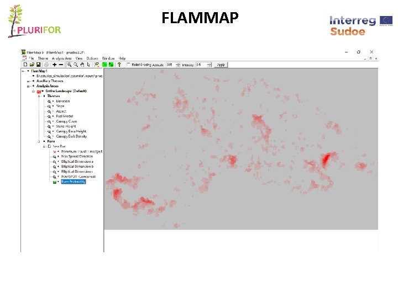
Task: Select the pointer query tool
Action: point(88,65)
